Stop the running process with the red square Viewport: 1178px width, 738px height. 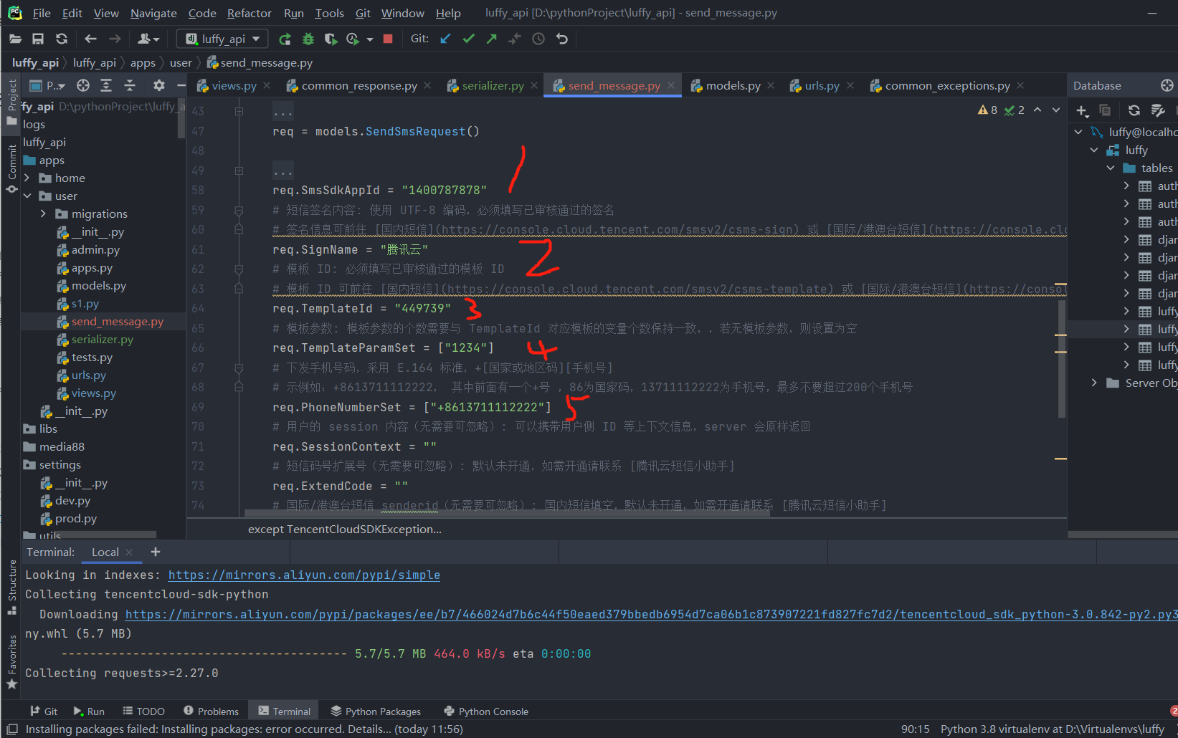click(x=388, y=39)
